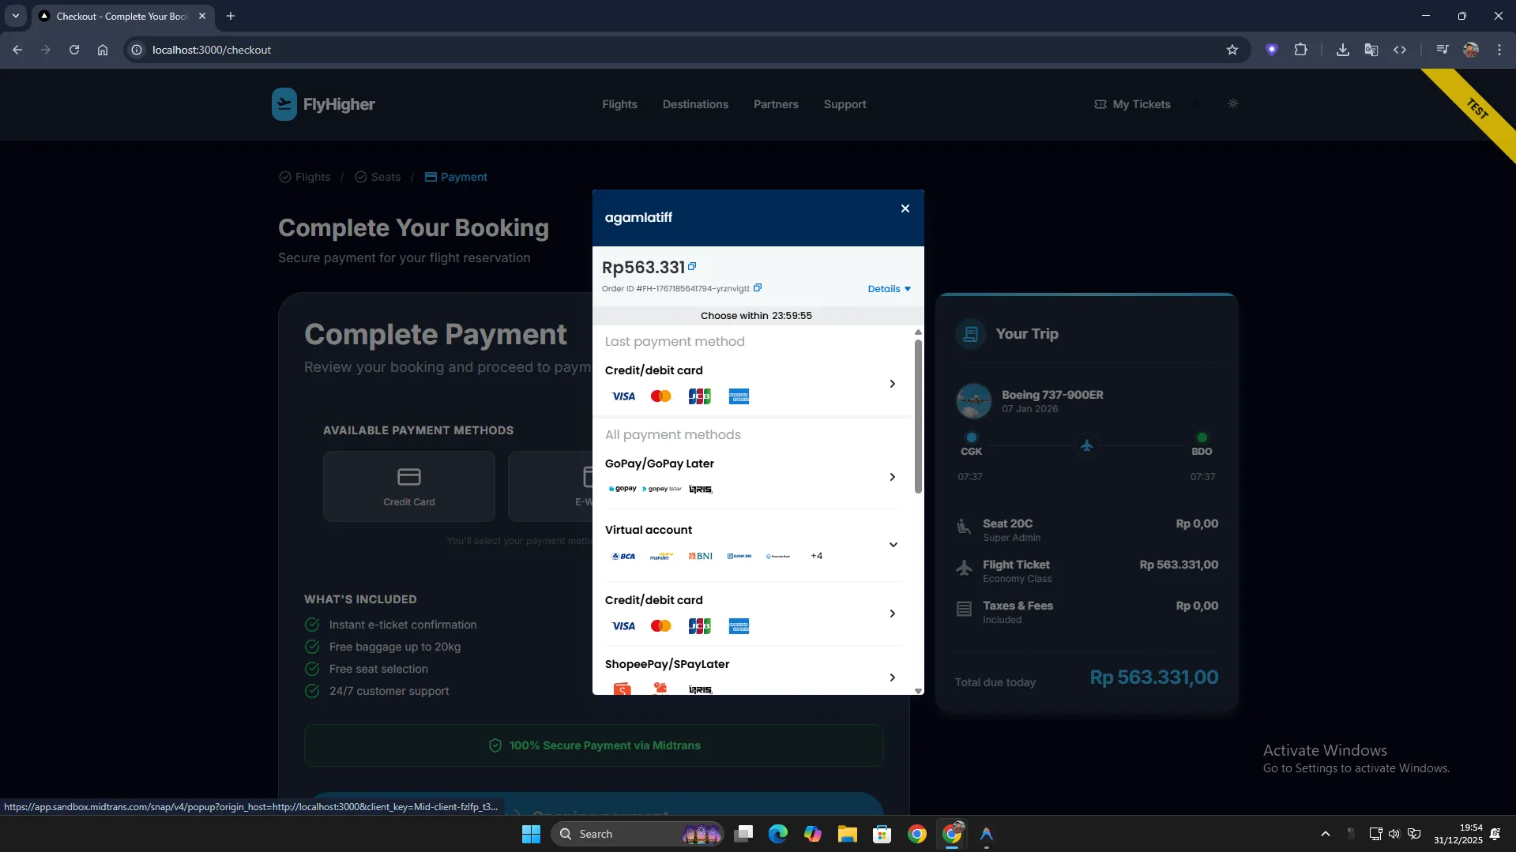This screenshot has width=1516, height=852.
Task: Open My Tickets page
Action: (x=1132, y=104)
